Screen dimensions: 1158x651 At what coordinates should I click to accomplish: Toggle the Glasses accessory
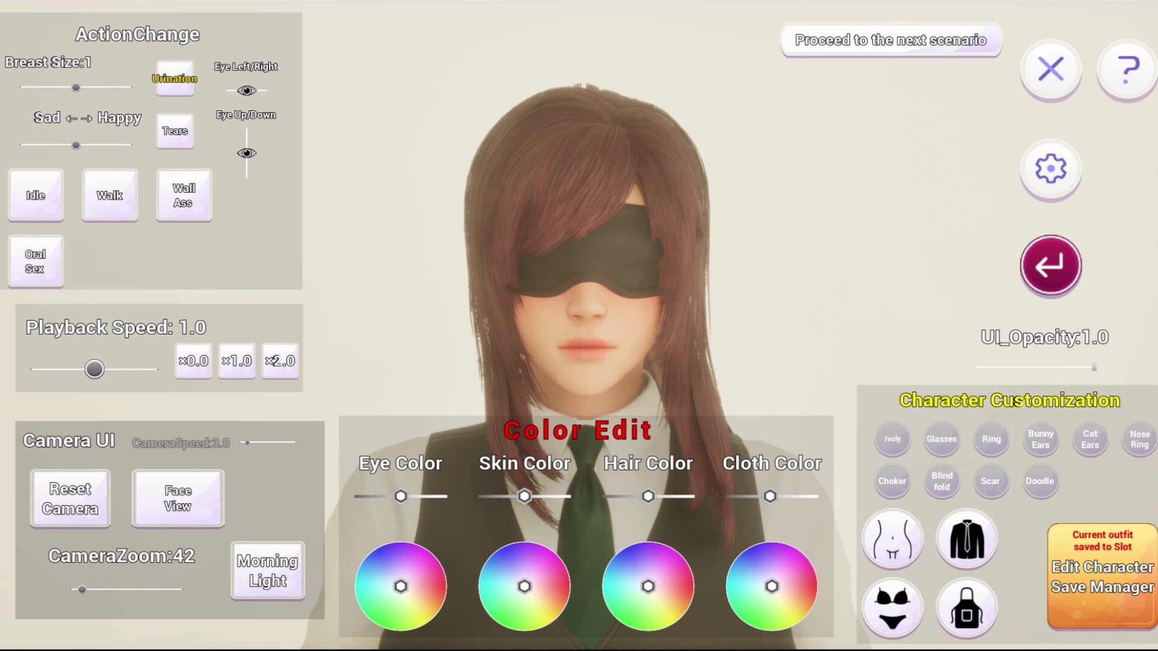pos(941,439)
